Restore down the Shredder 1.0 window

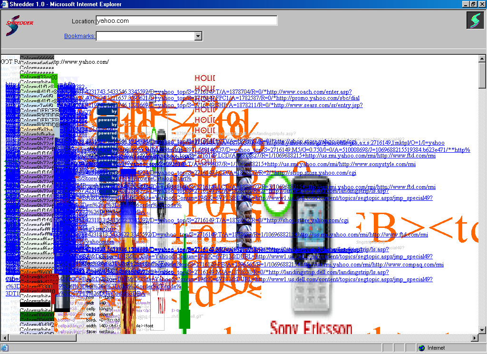point(473,4)
